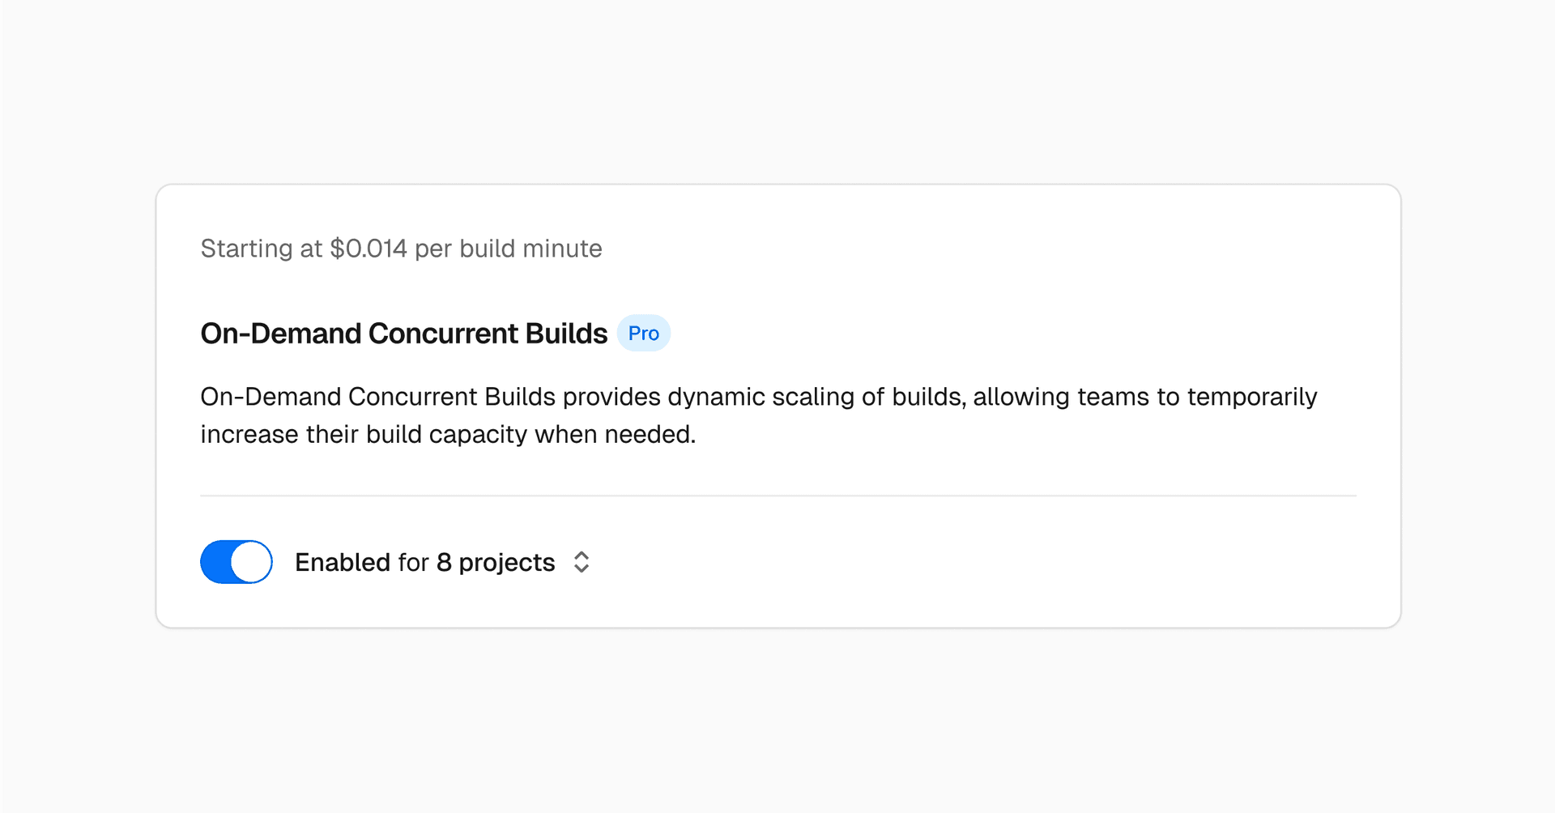Click the "On-Demand Concurrent Builds" heading
The image size is (1555, 813).
click(x=403, y=334)
